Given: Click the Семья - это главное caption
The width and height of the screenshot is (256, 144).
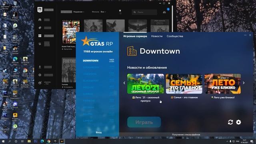Looking at the screenshot, I should 184,98.
